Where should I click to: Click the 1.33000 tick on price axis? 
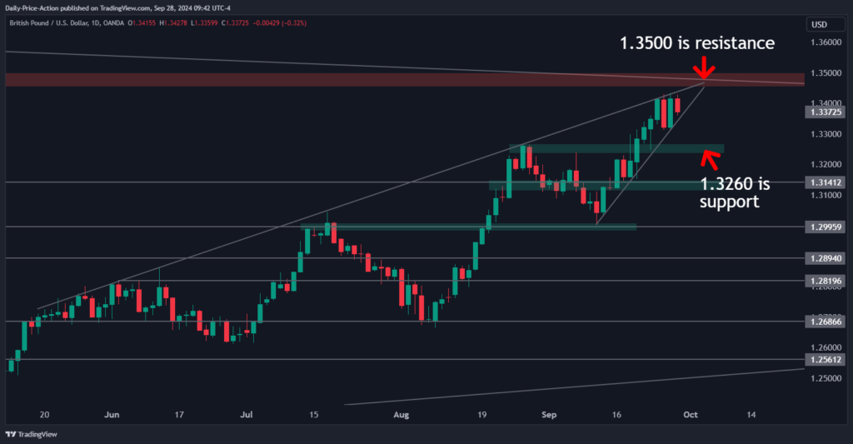tap(826, 134)
